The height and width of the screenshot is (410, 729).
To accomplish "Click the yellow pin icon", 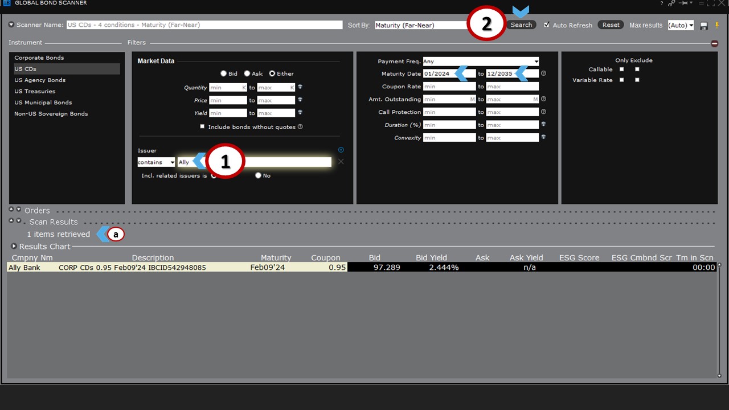I will coord(716,26).
